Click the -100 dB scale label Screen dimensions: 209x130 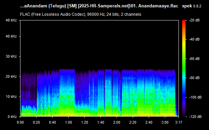click(195, 97)
